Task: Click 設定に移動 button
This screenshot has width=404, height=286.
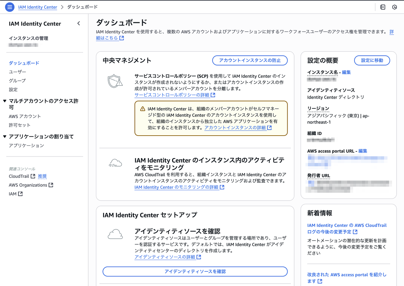Action: [x=372, y=61]
